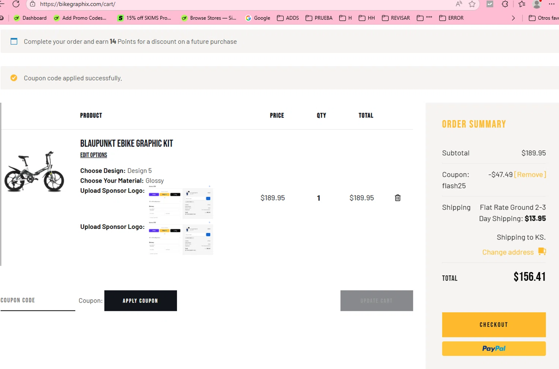Screen dimensions: 559x369
Task: Click the $156.41 order total
Action: [x=530, y=277]
